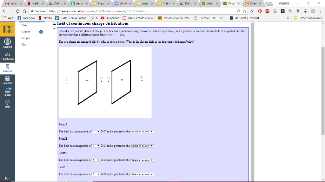Screen dimensions: 325x182
Task: Open Grades in course navigation
Action: [x=26, y=32]
